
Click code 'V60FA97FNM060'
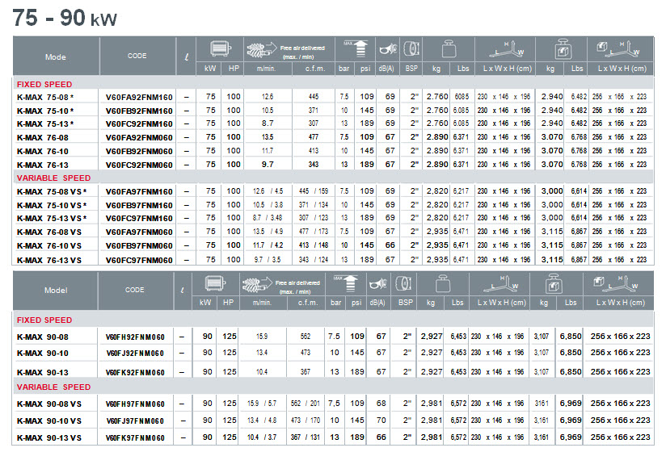tap(139, 232)
